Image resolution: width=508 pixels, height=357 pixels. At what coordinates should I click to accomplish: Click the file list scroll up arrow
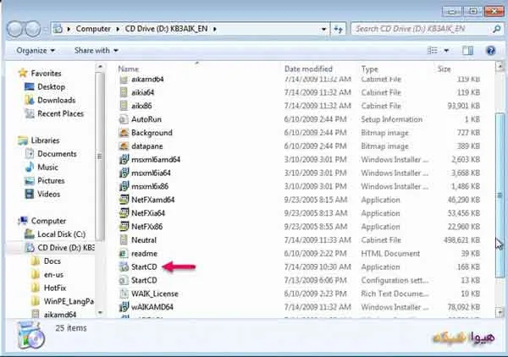[x=500, y=66]
